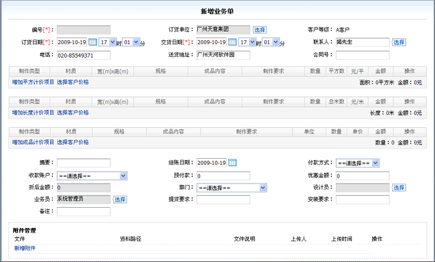Click the 提货要求 input field
This screenshot has height=262, width=435.
tap(224, 200)
